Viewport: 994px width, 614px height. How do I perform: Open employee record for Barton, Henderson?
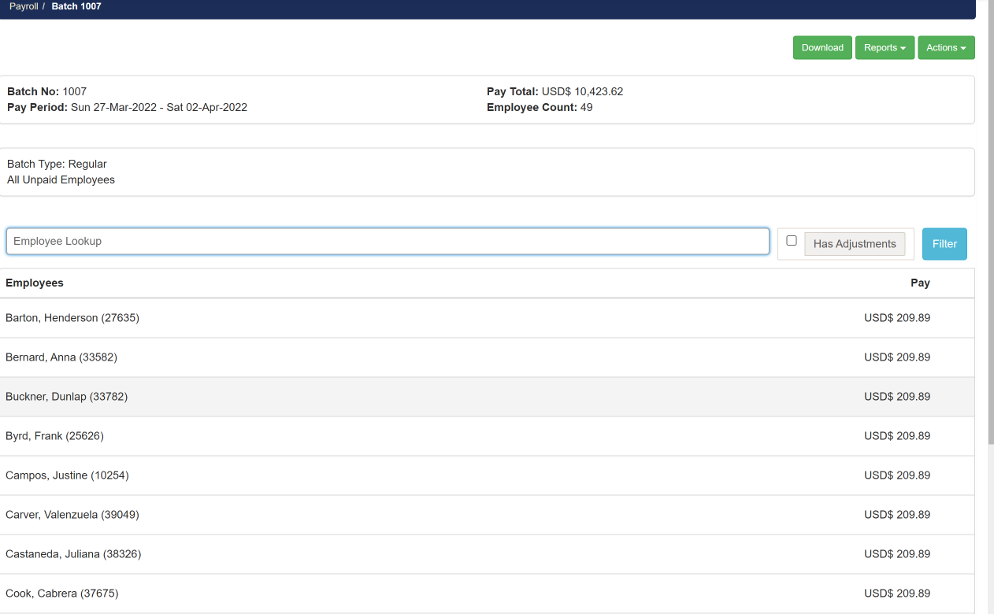click(x=72, y=317)
